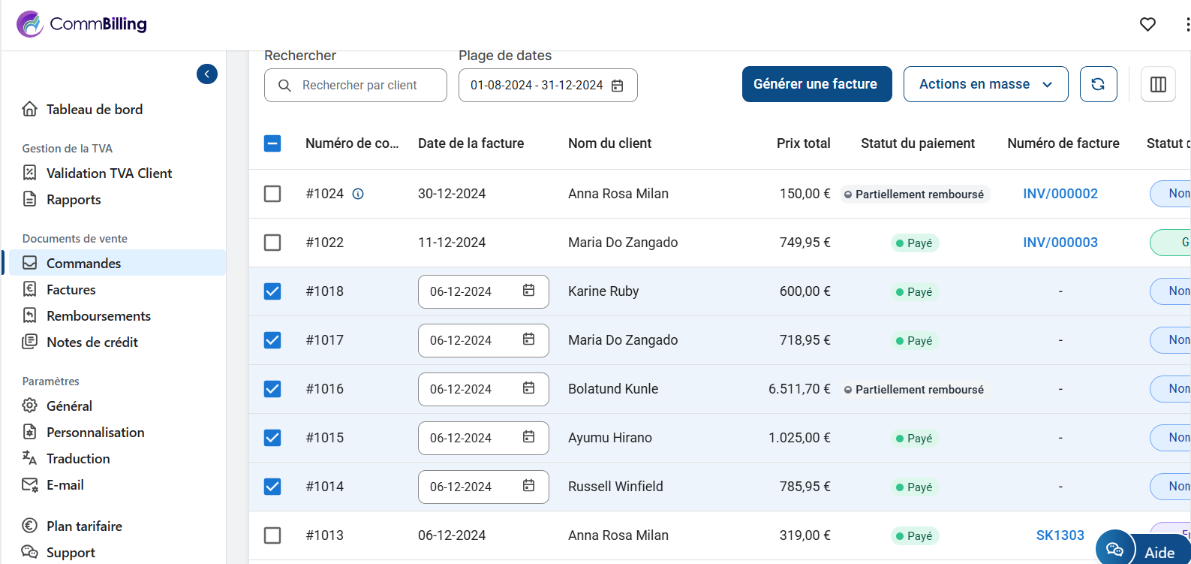
Task: Toggle the select-all header checkbox
Action: tap(272, 143)
